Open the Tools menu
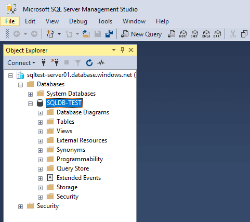This screenshot has height=222, width=250. (x=105, y=21)
